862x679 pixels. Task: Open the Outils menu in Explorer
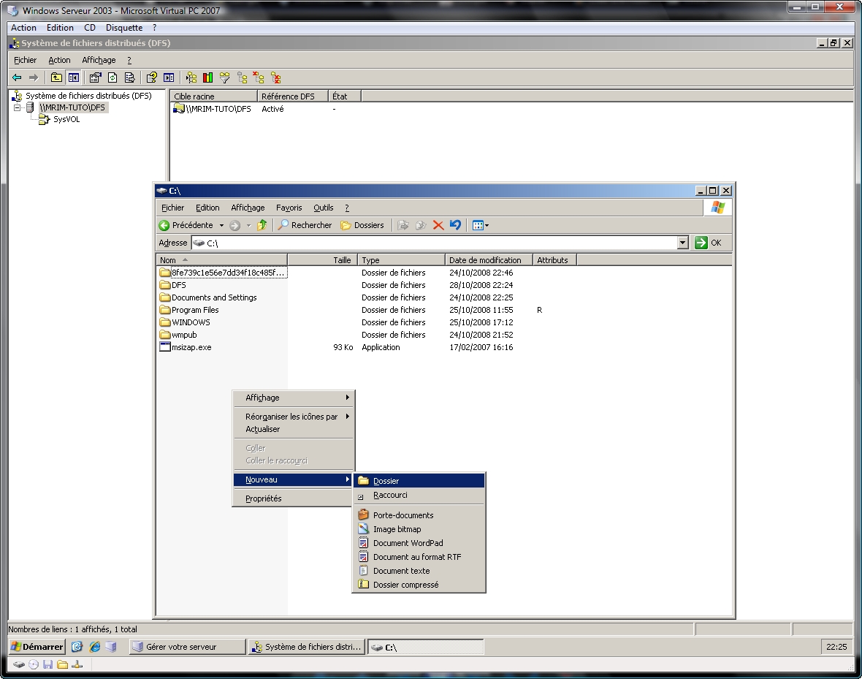click(323, 208)
